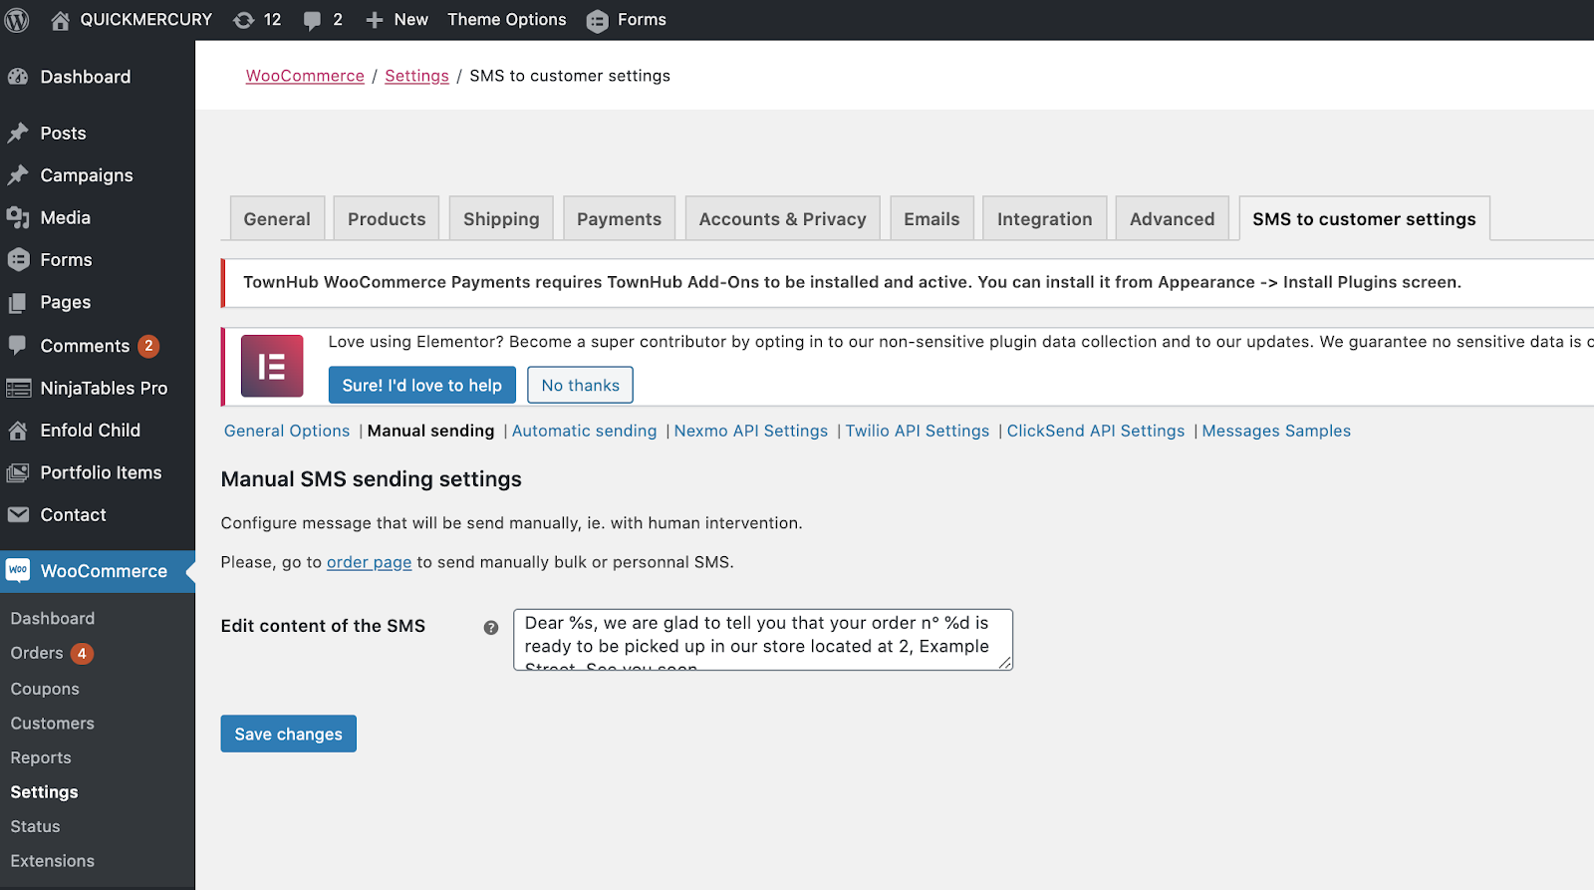Open the updates icon showing 12
The height and width of the screenshot is (890, 1594).
[244, 20]
